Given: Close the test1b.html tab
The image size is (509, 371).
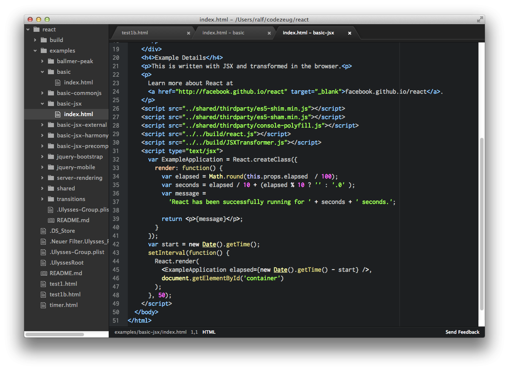Looking at the screenshot, I should (188, 33).
